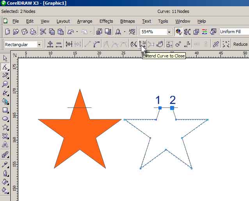The width and height of the screenshot is (249, 201).
Task: Select all nodes of curve
Action: tap(226, 44)
